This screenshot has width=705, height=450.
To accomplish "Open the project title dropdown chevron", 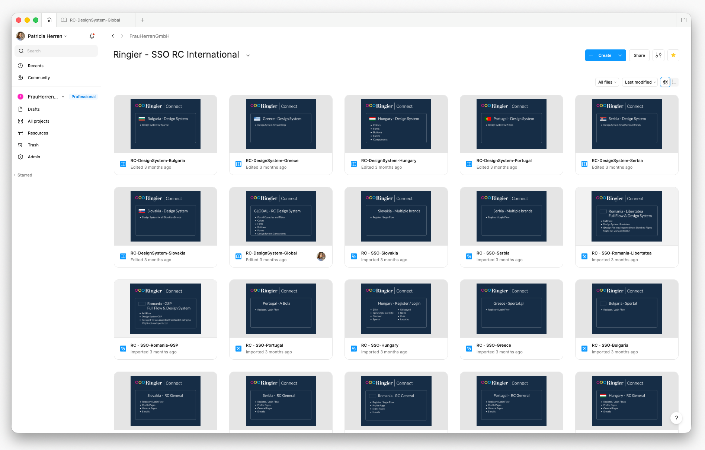I will [248, 55].
